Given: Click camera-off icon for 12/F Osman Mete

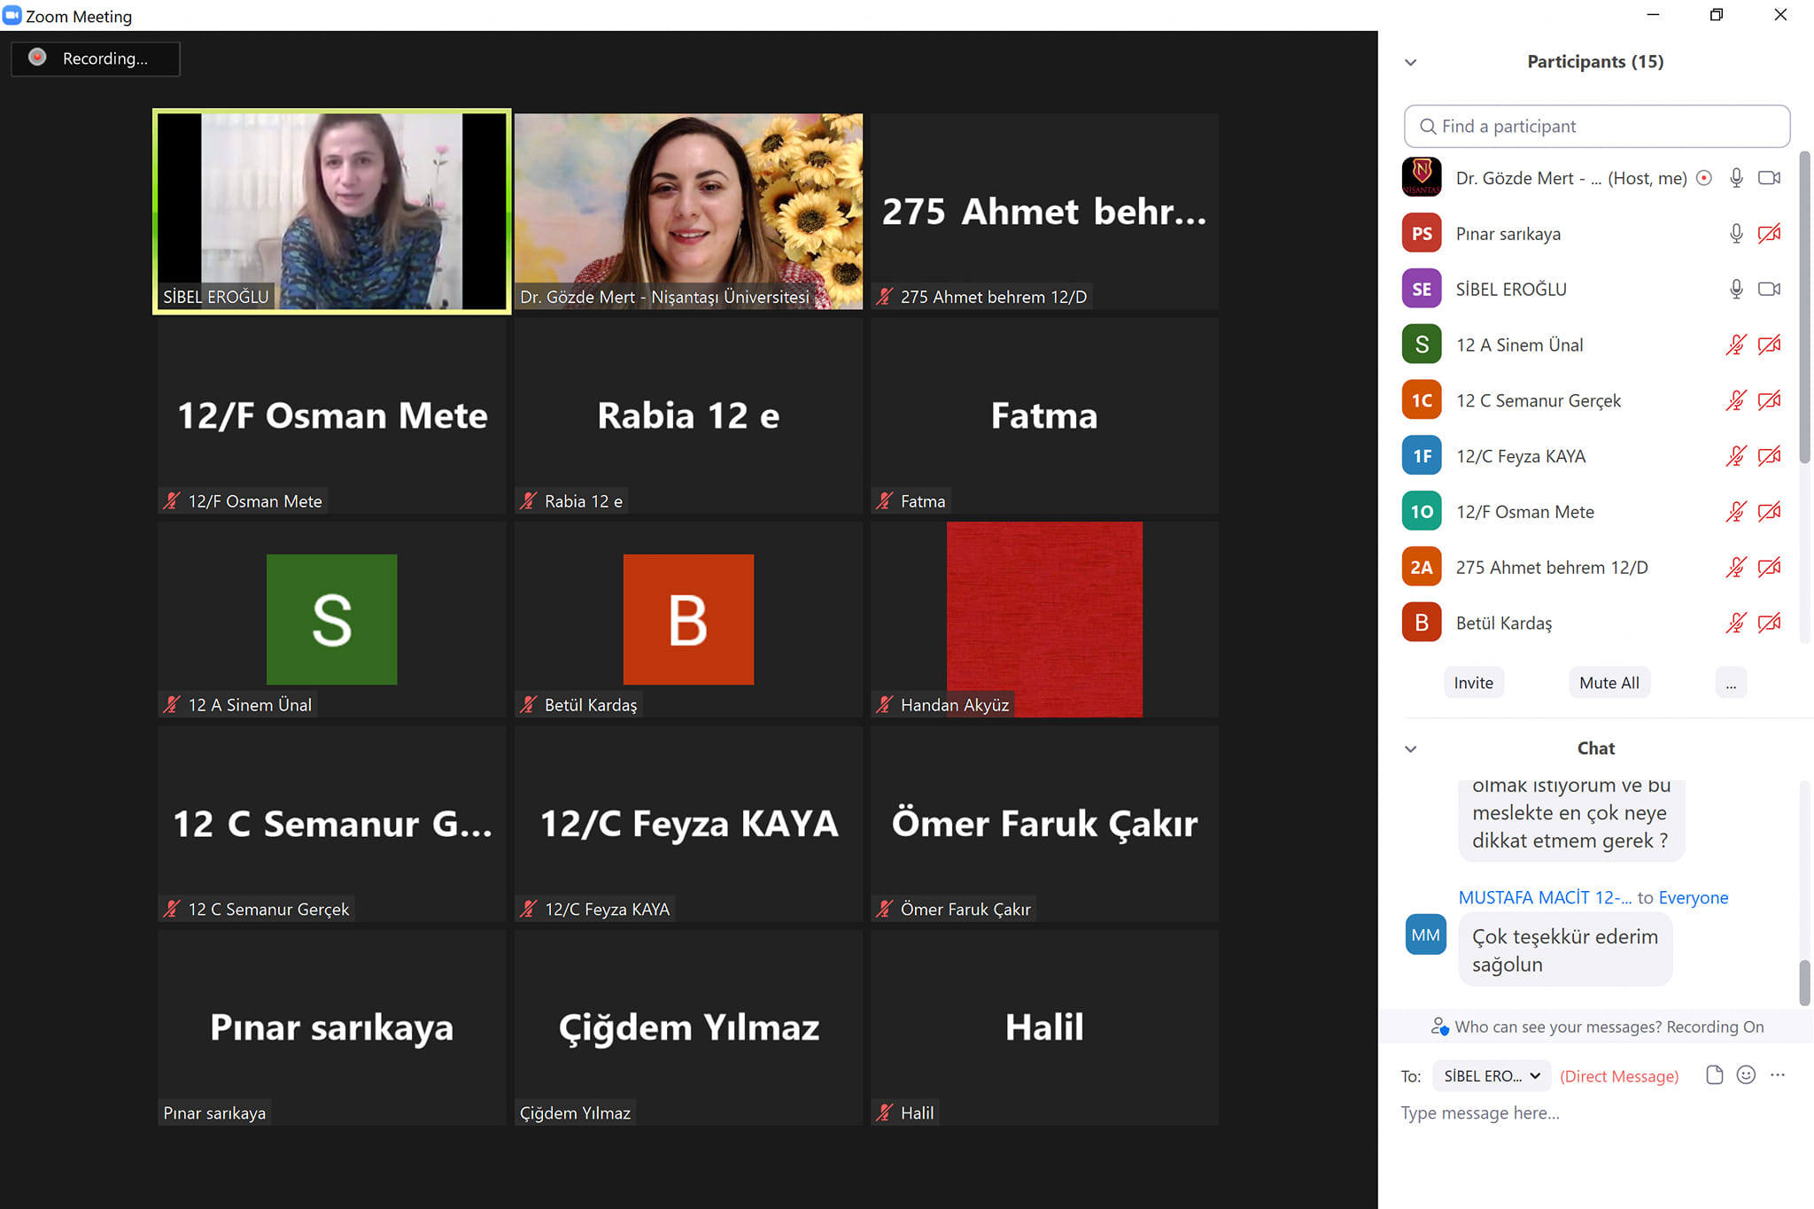Looking at the screenshot, I should pos(1769,512).
